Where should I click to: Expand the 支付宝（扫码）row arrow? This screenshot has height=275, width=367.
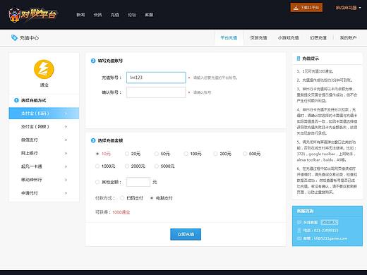pyautogui.click(x=66, y=114)
